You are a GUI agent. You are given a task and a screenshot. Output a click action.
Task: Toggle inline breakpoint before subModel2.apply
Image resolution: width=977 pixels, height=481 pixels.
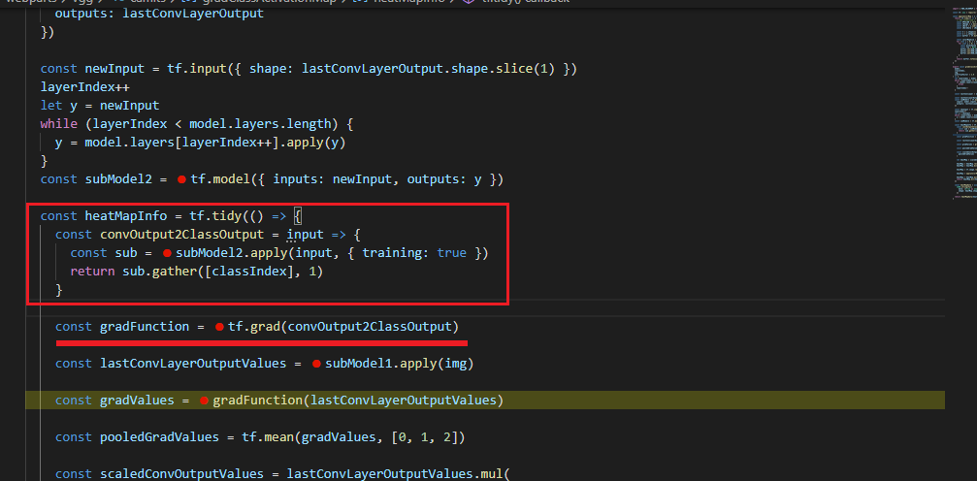167,253
